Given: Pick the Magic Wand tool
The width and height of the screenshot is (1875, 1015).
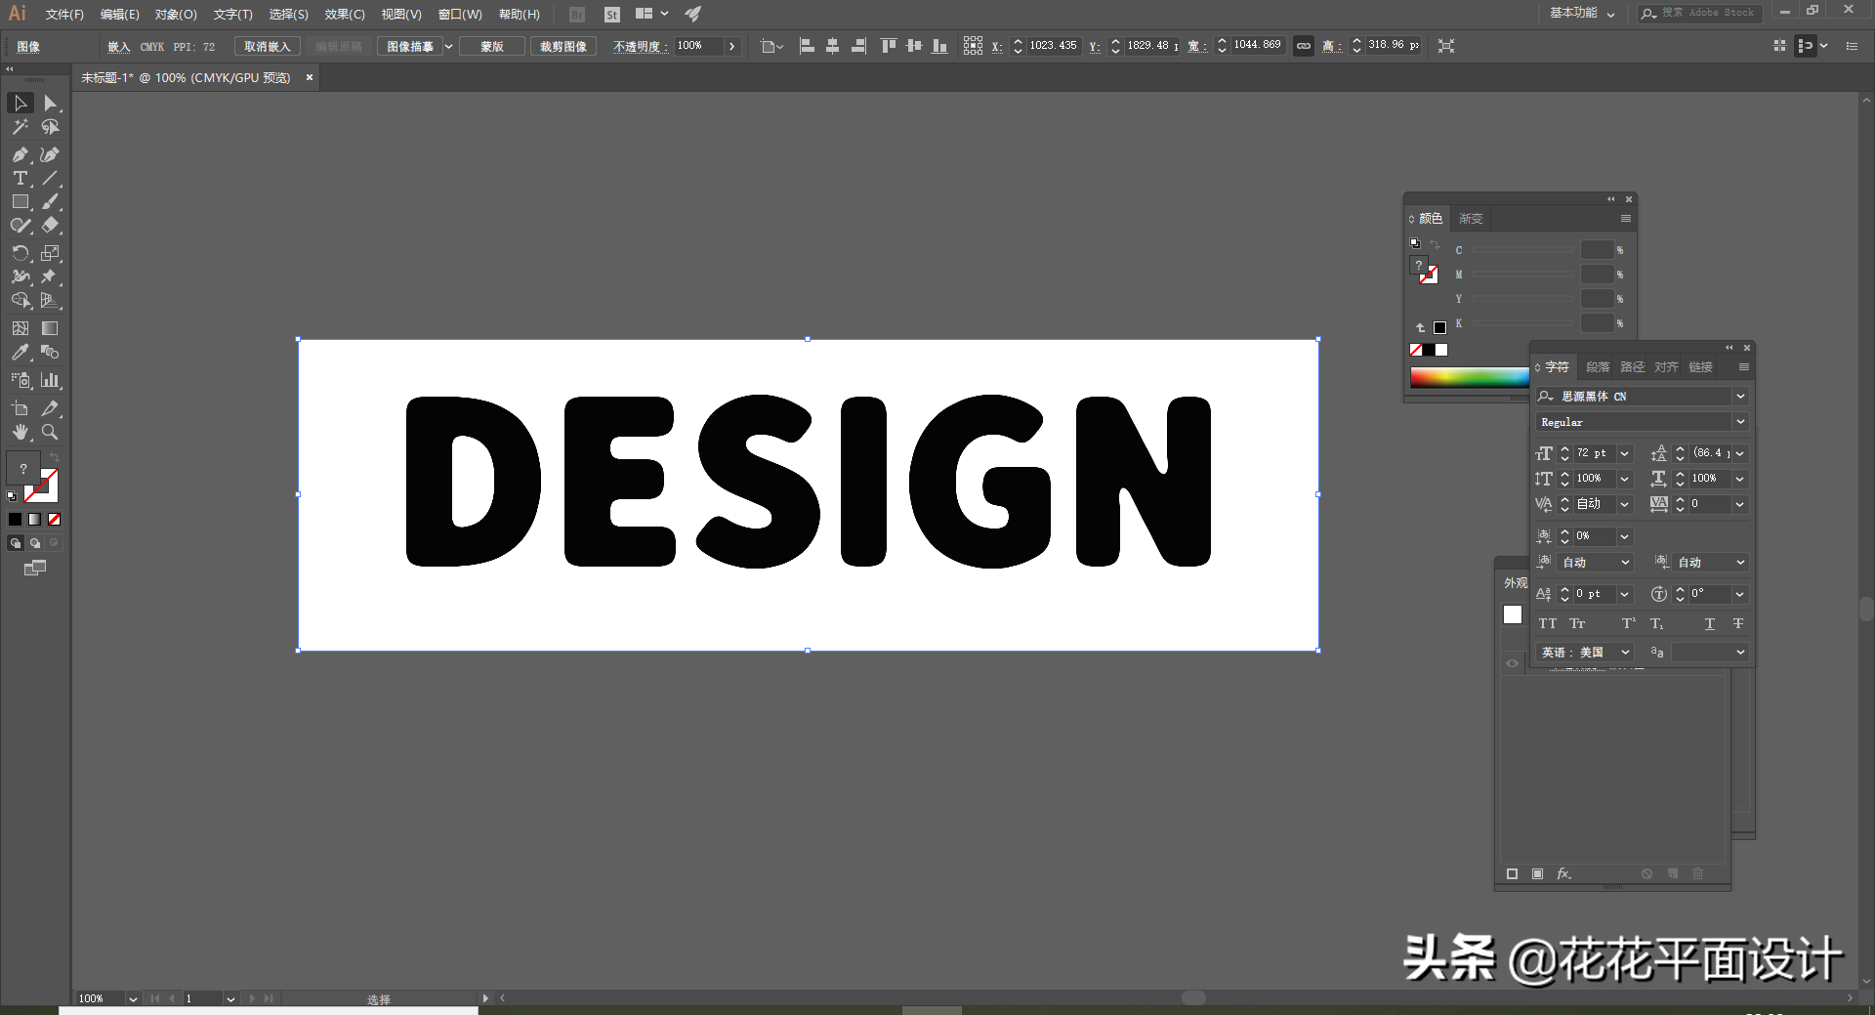Looking at the screenshot, I should tap(20, 127).
